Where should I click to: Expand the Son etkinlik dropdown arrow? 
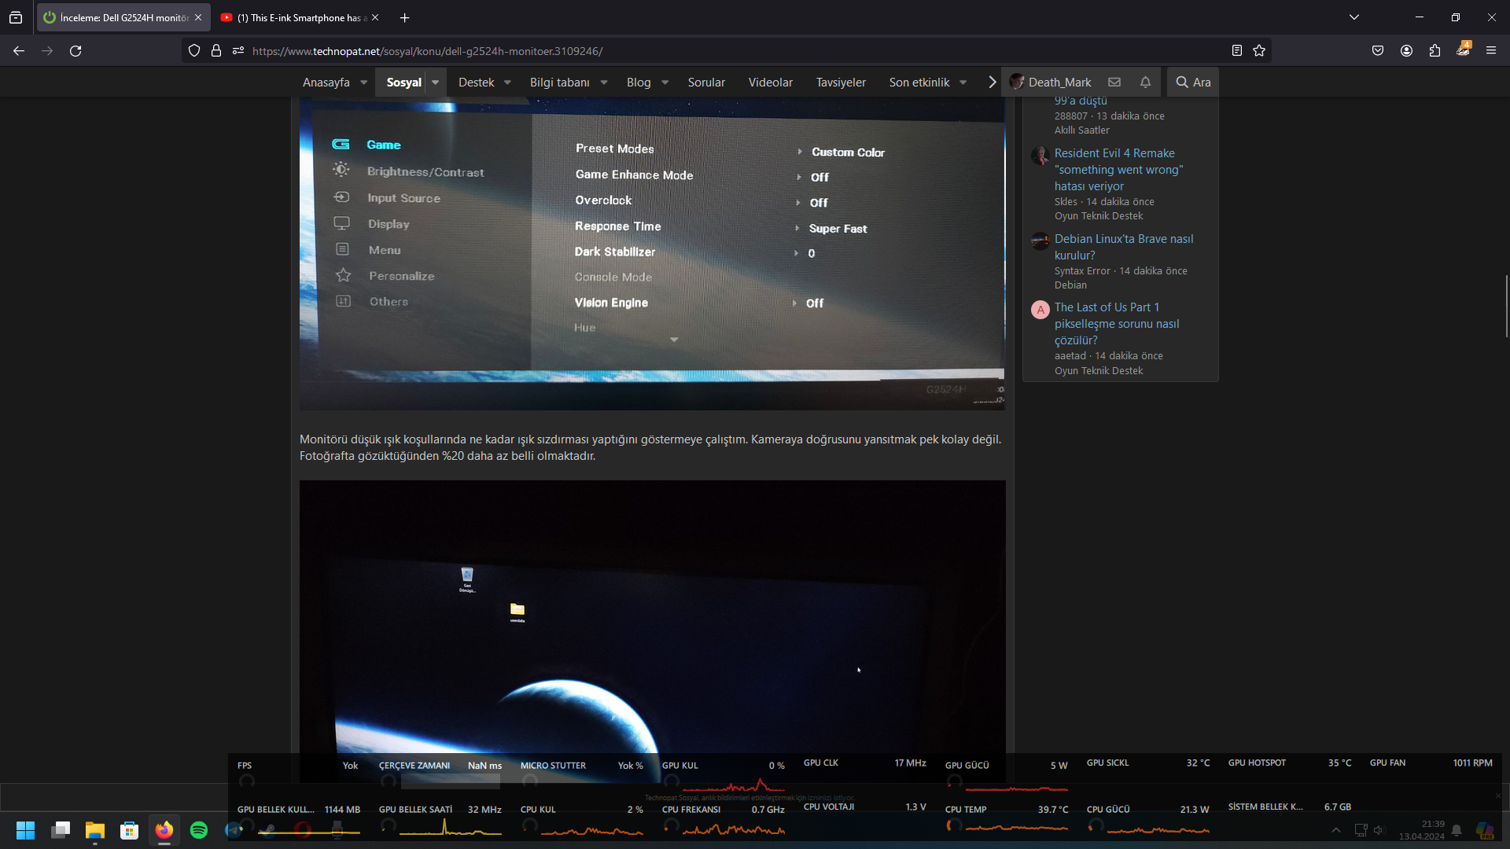coord(963,83)
